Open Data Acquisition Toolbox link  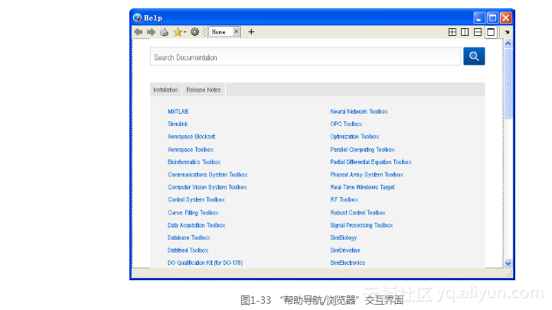tap(197, 225)
